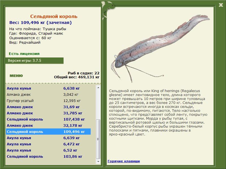
Task: Select Сельдяной король 107,438 кг entry
Action: tap(48, 119)
